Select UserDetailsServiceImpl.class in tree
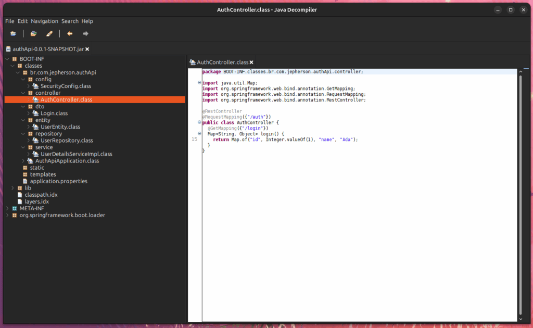 (x=76, y=154)
